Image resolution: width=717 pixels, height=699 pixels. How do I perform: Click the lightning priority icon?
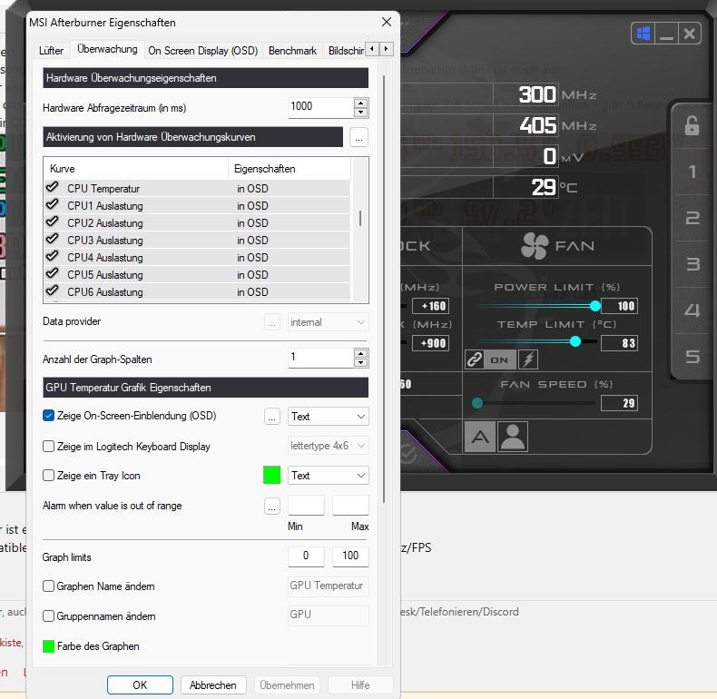[528, 359]
